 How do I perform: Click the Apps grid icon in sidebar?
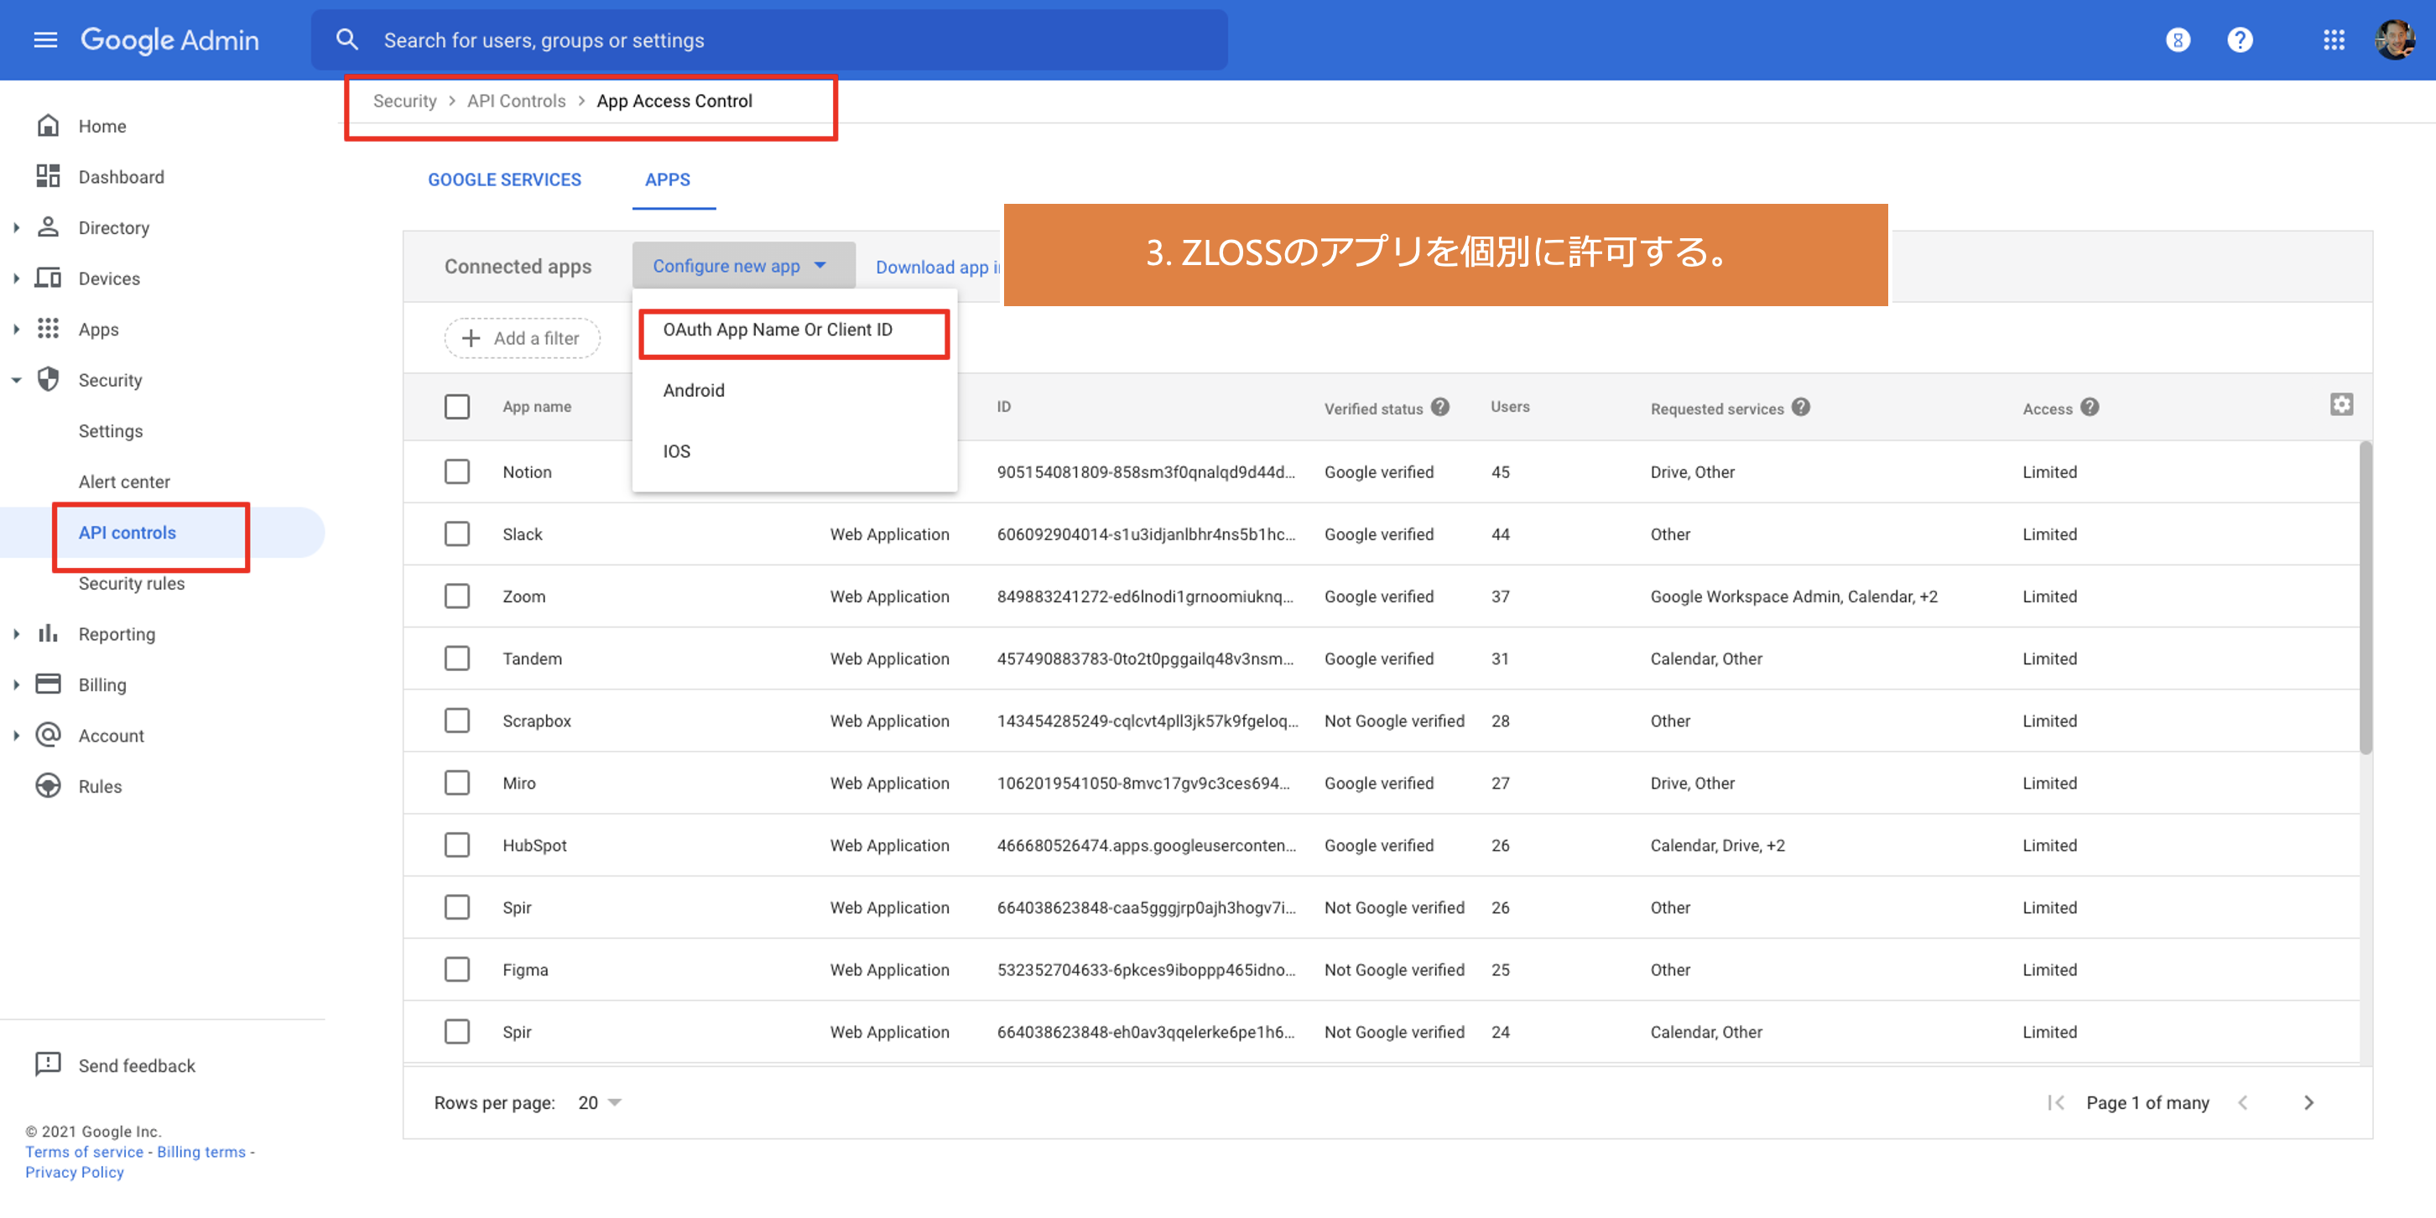coord(48,329)
